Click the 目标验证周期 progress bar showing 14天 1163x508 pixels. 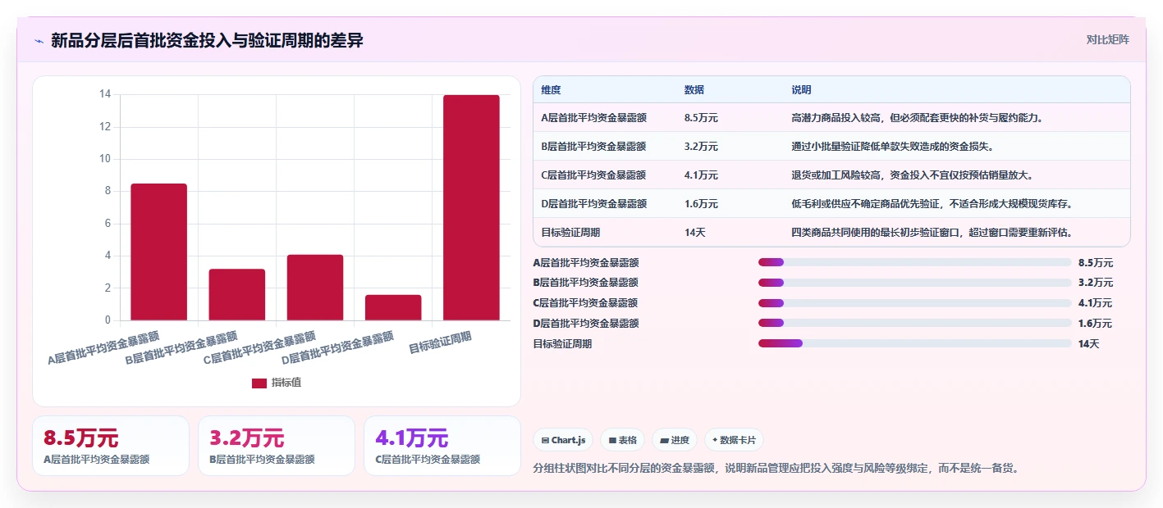tap(915, 344)
